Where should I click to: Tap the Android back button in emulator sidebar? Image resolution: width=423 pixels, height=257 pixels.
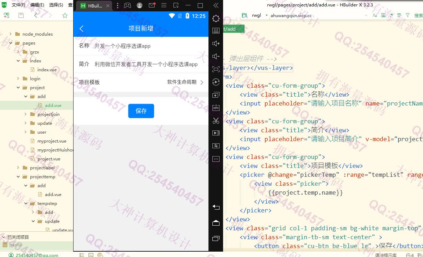click(x=216, y=207)
